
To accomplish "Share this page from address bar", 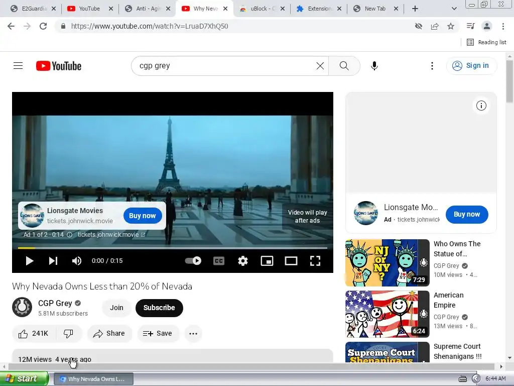I will tap(435, 26).
